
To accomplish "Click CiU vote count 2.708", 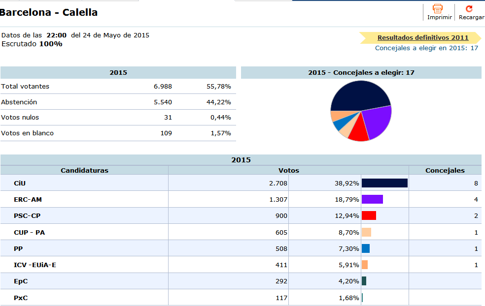I will pyautogui.click(x=278, y=184).
